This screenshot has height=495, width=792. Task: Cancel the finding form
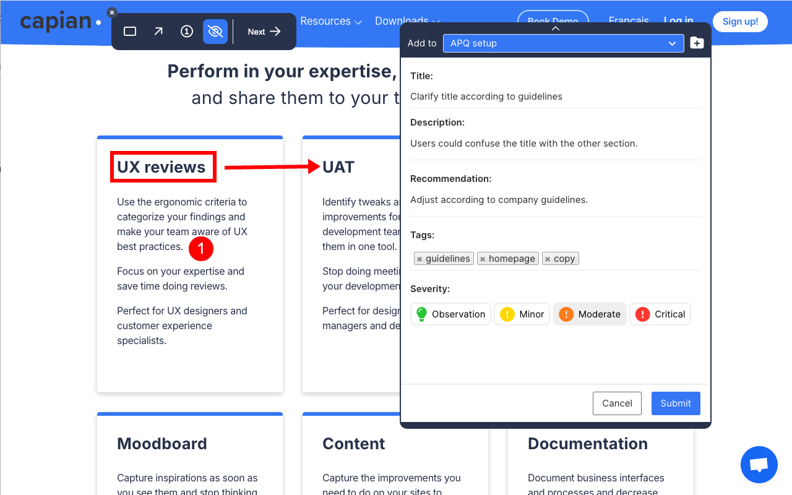[x=618, y=403]
